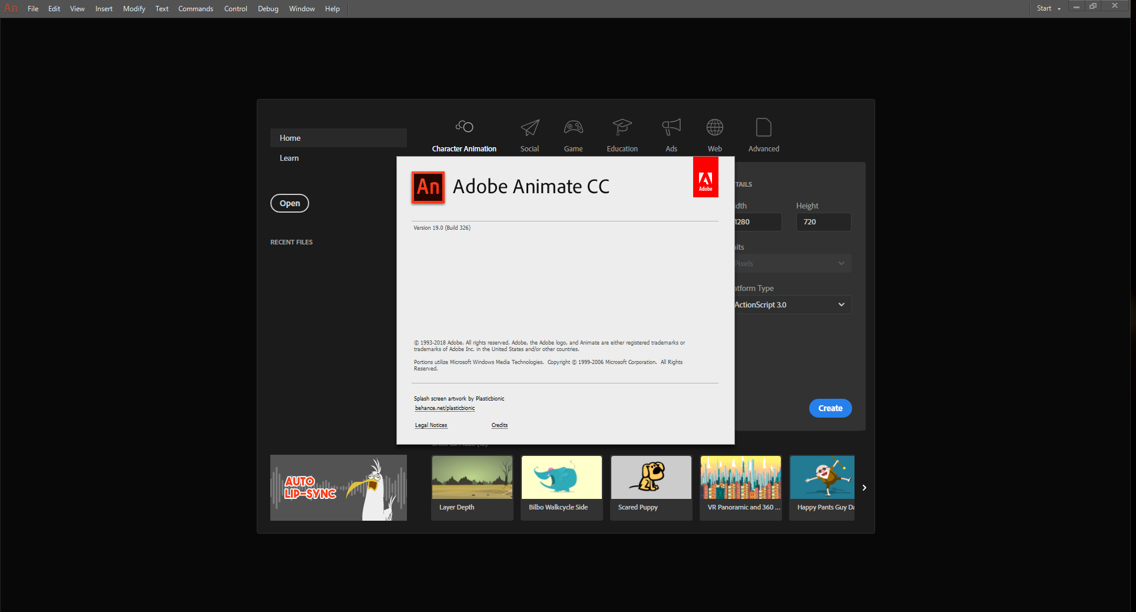Image resolution: width=1136 pixels, height=612 pixels.
Task: Pick the Education graduation cap icon
Action: point(622,127)
